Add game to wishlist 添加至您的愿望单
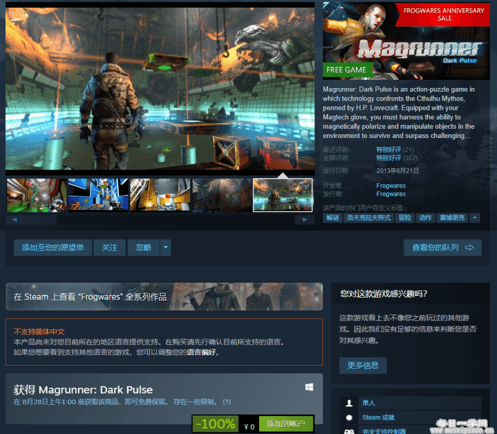The image size is (497, 434). pyautogui.click(x=53, y=247)
